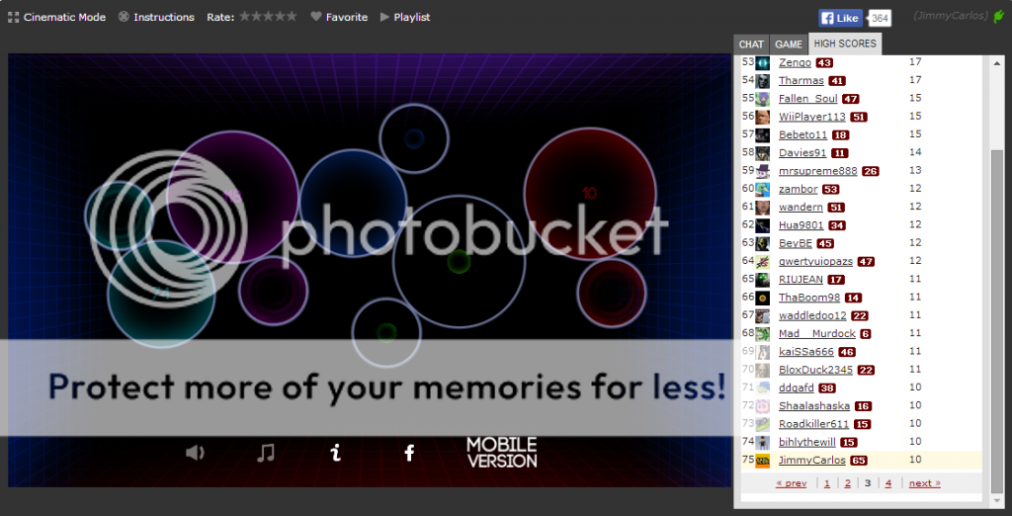Click ThaBoom98's avatar icon
This screenshot has height=516, width=1012.
click(x=762, y=299)
